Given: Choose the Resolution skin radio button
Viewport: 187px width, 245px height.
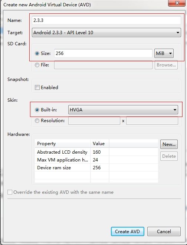Looking at the screenshot, I should click(x=37, y=121).
